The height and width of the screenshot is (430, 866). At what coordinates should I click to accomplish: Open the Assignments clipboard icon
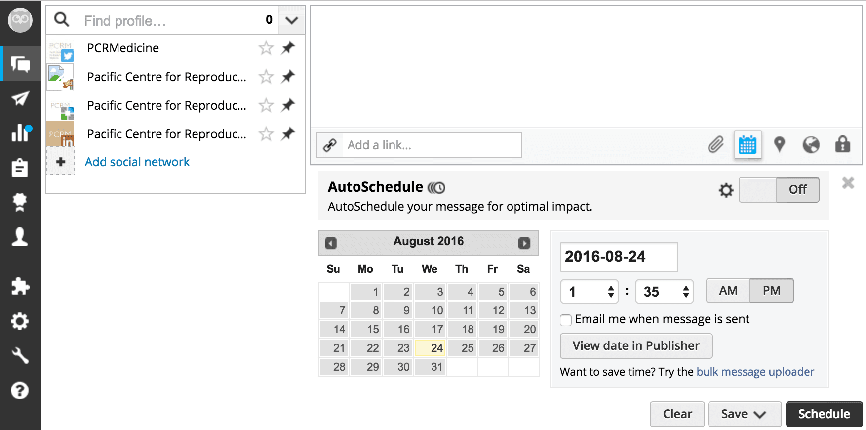(20, 168)
